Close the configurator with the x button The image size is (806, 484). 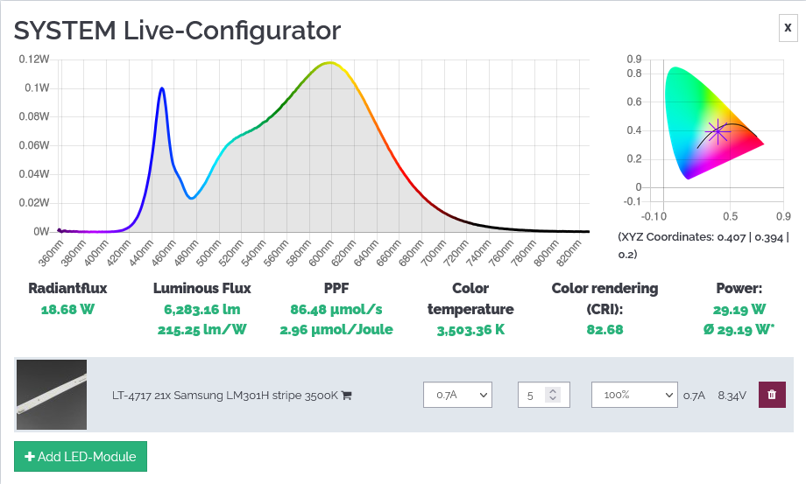[x=788, y=27]
